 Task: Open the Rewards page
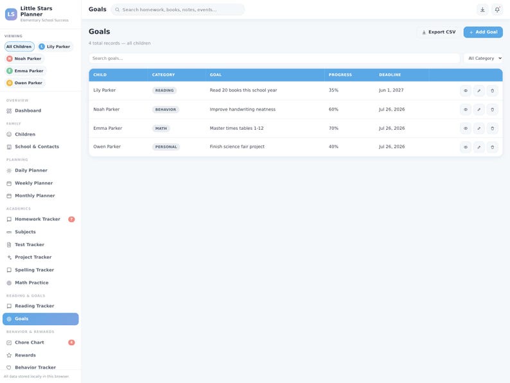tap(40, 355)
